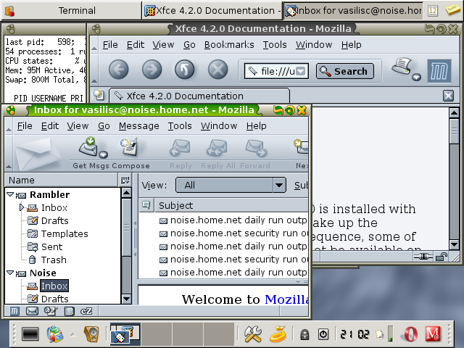Click the browser page vertical scrollbar thumb
This screenshot has width=464, height=348.
click(454, 130)
